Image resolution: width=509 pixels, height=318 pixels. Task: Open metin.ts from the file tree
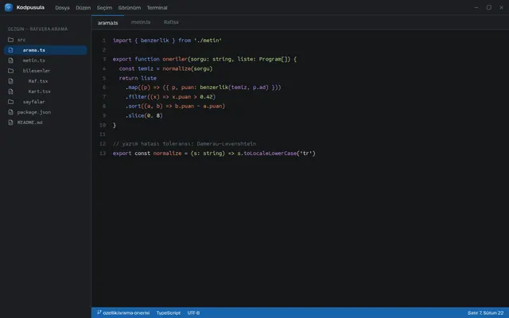(45, 60)
